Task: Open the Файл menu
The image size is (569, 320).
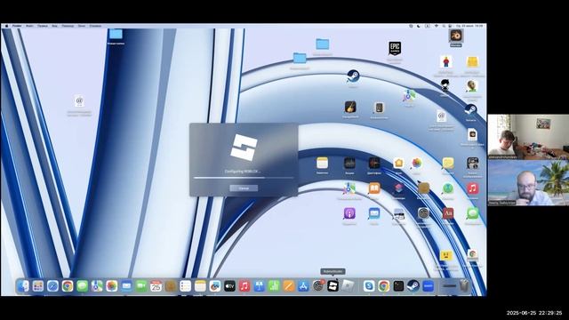Action: tap(29, 26)
